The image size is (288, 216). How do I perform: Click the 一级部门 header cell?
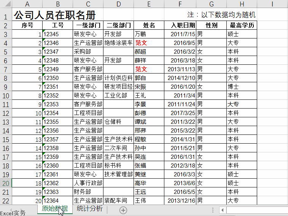tap(88, 26)
